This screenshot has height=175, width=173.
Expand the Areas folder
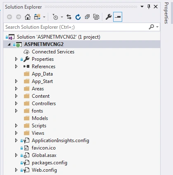(16, 89)
